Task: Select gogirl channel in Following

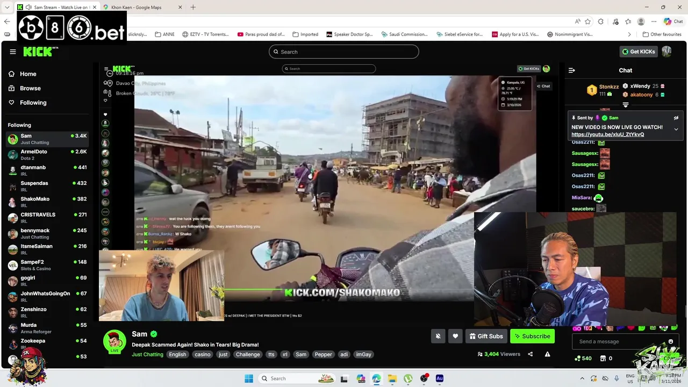Action: point(46,281)
